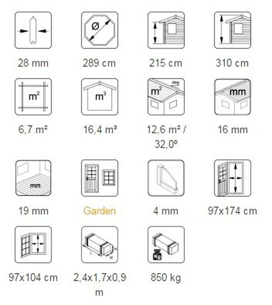This screenshot has width=272, height=305.
Task: Click the 850 kg label
Action: click(x=166, y=278)
